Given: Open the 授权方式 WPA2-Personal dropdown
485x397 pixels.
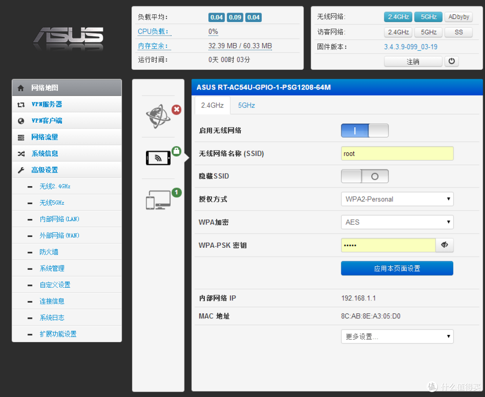Looking at the screenshot, I should tap(397, 199).
